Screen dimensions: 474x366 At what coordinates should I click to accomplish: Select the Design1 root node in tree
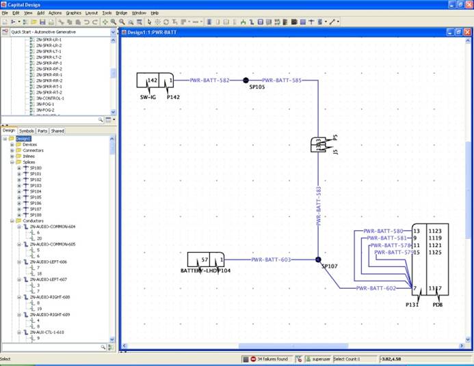[x=23, y=139]
